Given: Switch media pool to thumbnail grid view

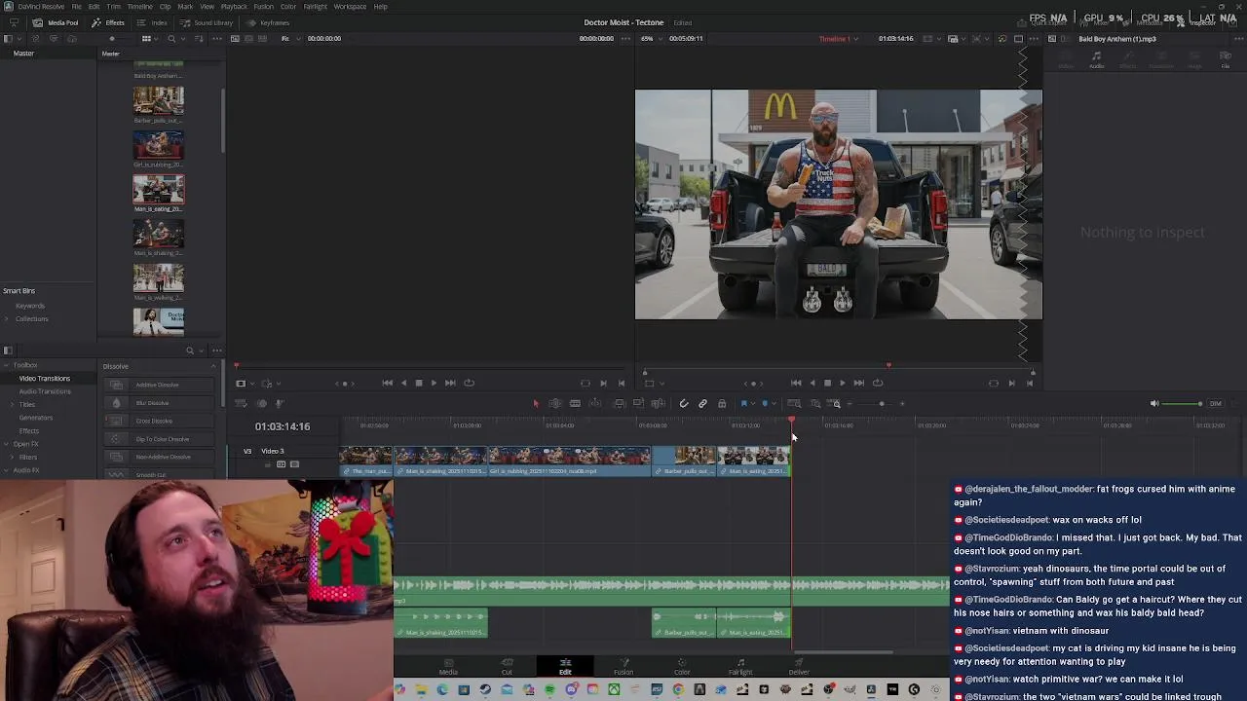Looking at the screenshot, I should [146, 38].
